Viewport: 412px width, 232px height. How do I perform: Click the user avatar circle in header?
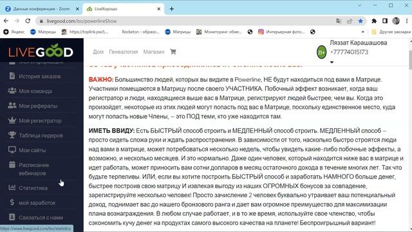[321, 52]
